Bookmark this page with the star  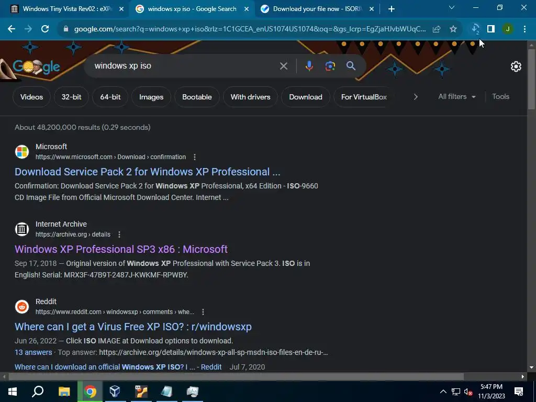(x=453, y=29)
